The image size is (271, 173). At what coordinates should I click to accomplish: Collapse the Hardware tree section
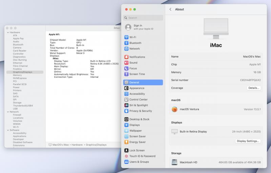pyautogui.click(x=8, y=32)
